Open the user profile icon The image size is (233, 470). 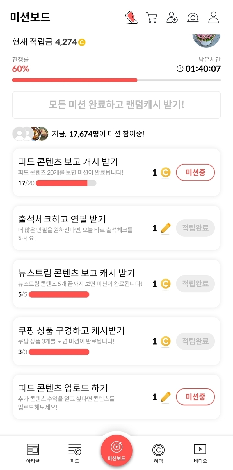[x=214, y=17]
